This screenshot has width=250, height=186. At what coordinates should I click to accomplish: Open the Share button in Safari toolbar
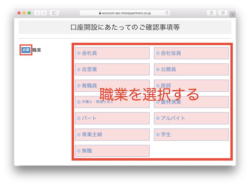(212, 13)
